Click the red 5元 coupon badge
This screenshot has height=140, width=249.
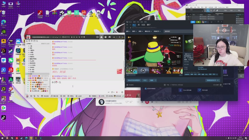pos(120,71)
